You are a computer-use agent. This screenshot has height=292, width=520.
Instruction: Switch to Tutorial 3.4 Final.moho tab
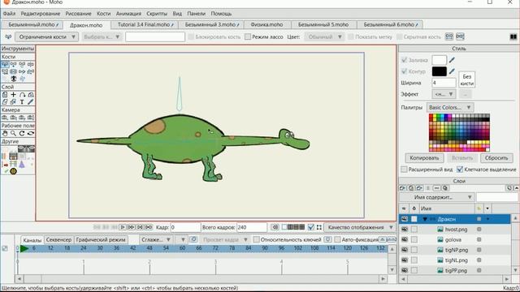[145, 24]
